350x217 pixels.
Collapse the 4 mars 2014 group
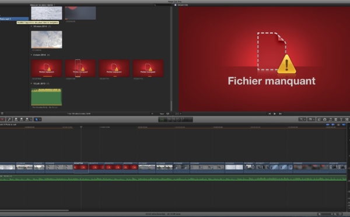(32, 55)
